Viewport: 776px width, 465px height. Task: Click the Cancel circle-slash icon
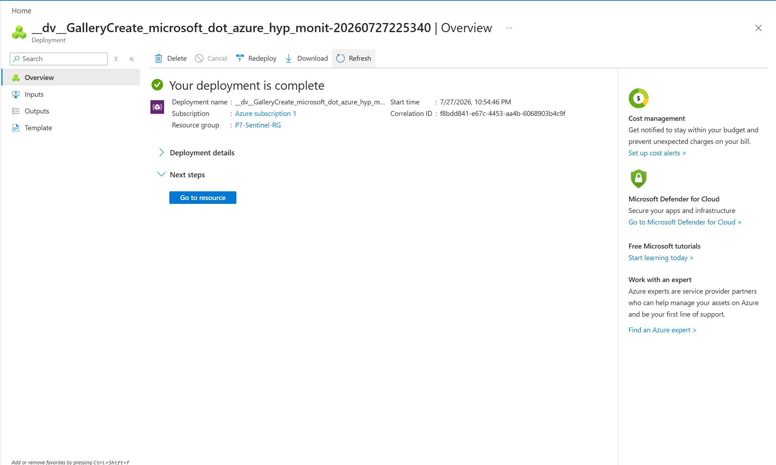pyautogui.click(x=199, y=58)
